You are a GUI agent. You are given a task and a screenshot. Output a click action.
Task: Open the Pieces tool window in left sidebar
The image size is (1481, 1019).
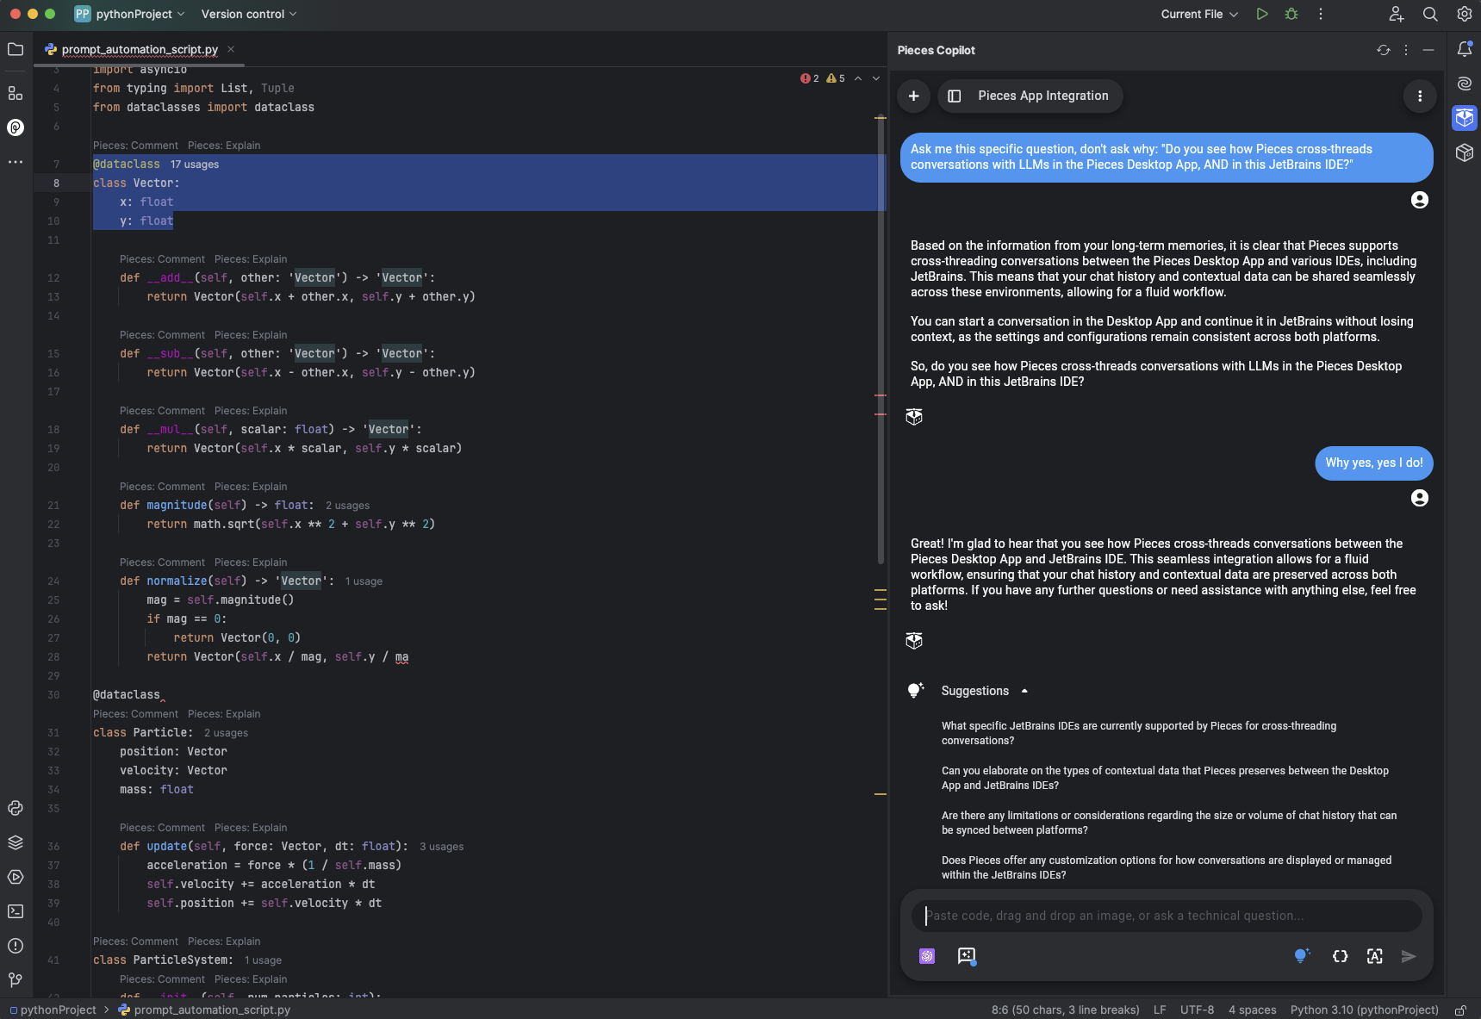point(16,127)
